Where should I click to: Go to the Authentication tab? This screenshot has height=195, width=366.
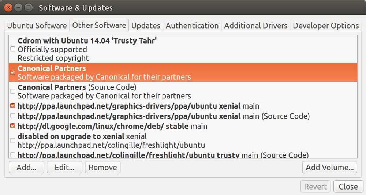pyautogui.click(x=192, y=26)
